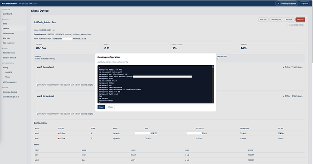Open Cloud backups (S3) page

(11, 97)
